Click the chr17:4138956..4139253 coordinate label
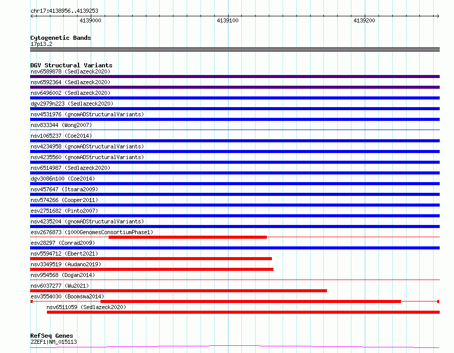454x353 pixels. [x=64, y=11]
